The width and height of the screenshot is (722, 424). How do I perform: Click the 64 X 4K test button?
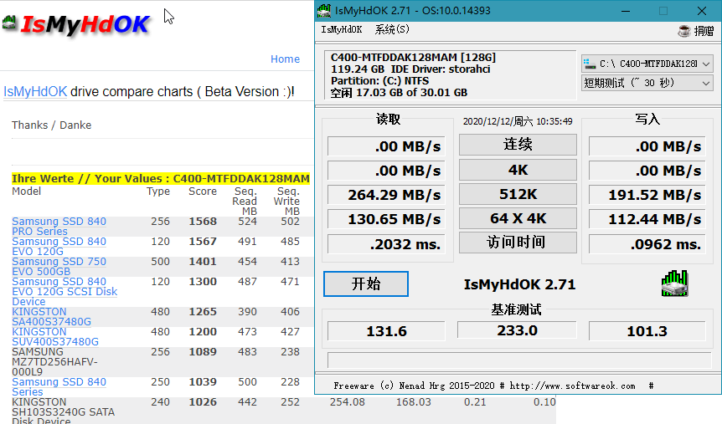[x=518, y=218]
